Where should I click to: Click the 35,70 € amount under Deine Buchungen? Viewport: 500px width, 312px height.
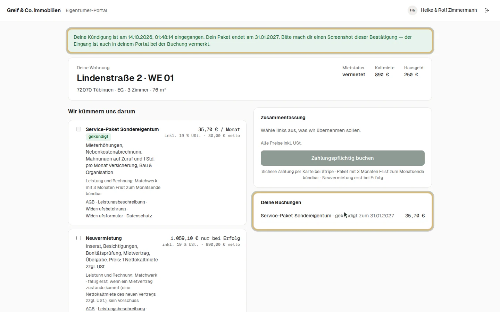pos(415,216)
